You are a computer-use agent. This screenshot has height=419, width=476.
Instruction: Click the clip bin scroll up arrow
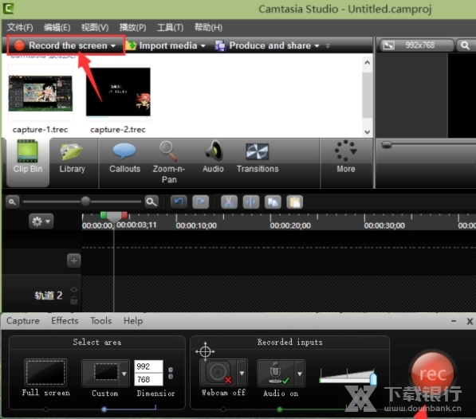click(368, 62)
